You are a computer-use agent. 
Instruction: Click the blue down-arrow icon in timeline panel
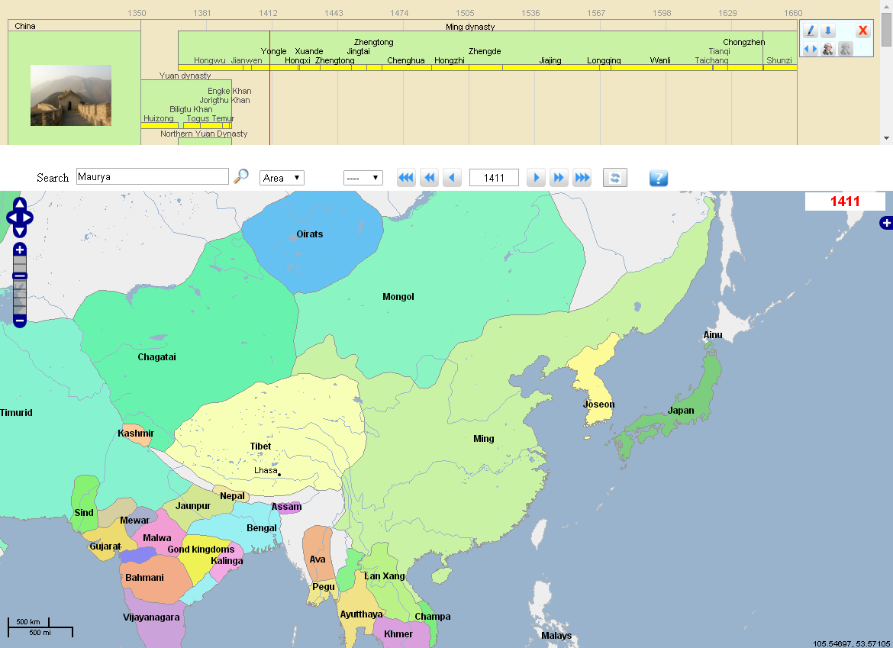[828, 31]
